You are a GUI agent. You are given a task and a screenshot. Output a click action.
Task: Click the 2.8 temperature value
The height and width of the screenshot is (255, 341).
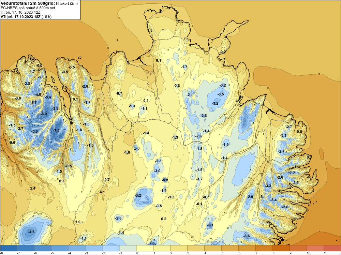click(32, 58)
